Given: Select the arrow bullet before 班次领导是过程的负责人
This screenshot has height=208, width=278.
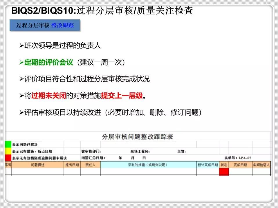Looking at the screenshot, I should tap(21, 45).
